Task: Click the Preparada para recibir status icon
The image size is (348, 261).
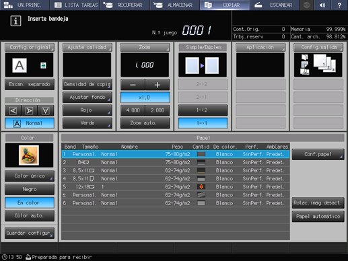Action: click(28, 257)
